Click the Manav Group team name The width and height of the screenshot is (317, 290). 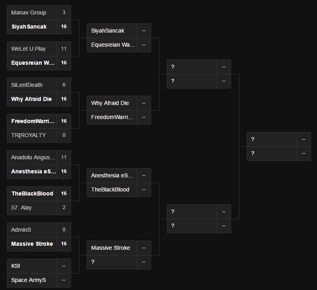29,12
